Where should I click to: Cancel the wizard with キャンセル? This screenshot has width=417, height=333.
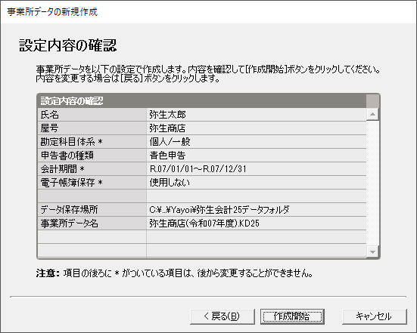374,316
